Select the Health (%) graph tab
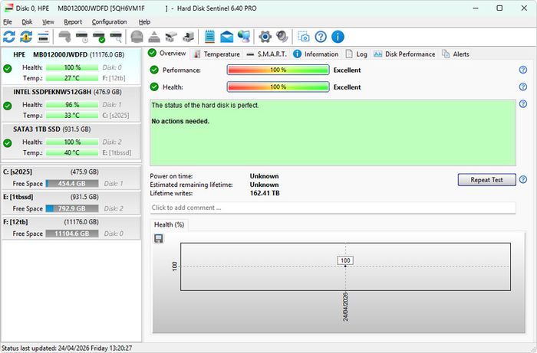Screen dimensions: 537x353 pyautogui.click(x=170, y=224)
